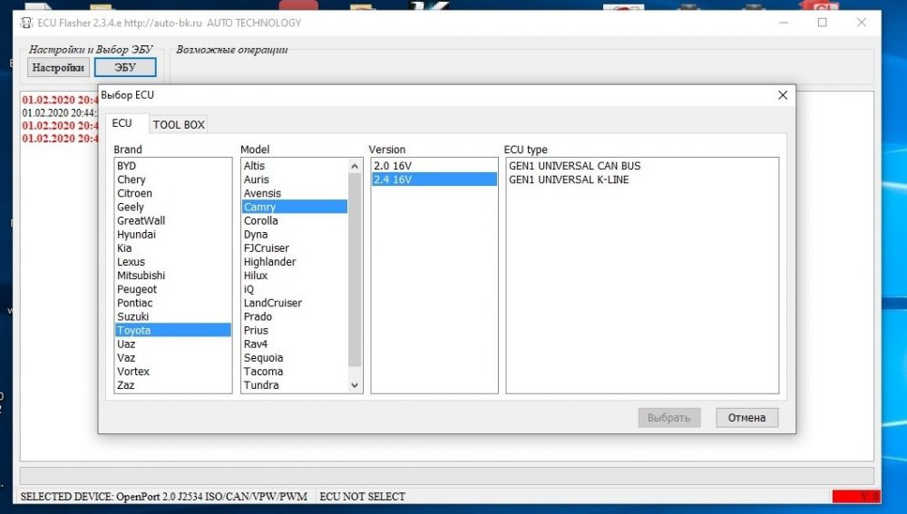Select Prado model
The height and width of the screenshot is (514, 907).
(x=295, y=316)
